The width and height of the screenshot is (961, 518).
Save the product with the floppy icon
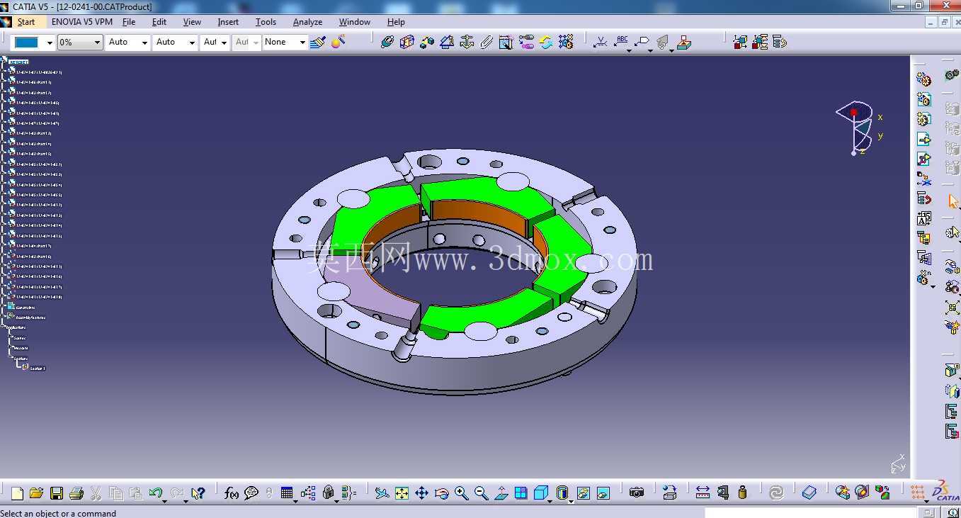pyautogui.click(x=57, y=493)
